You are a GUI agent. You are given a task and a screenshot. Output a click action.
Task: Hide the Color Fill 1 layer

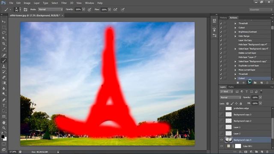coord(222,146)
